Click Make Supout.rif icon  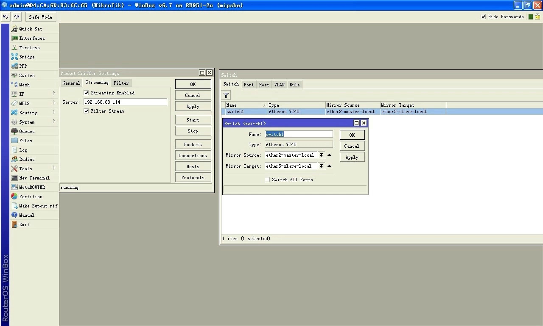click(14, 206)
